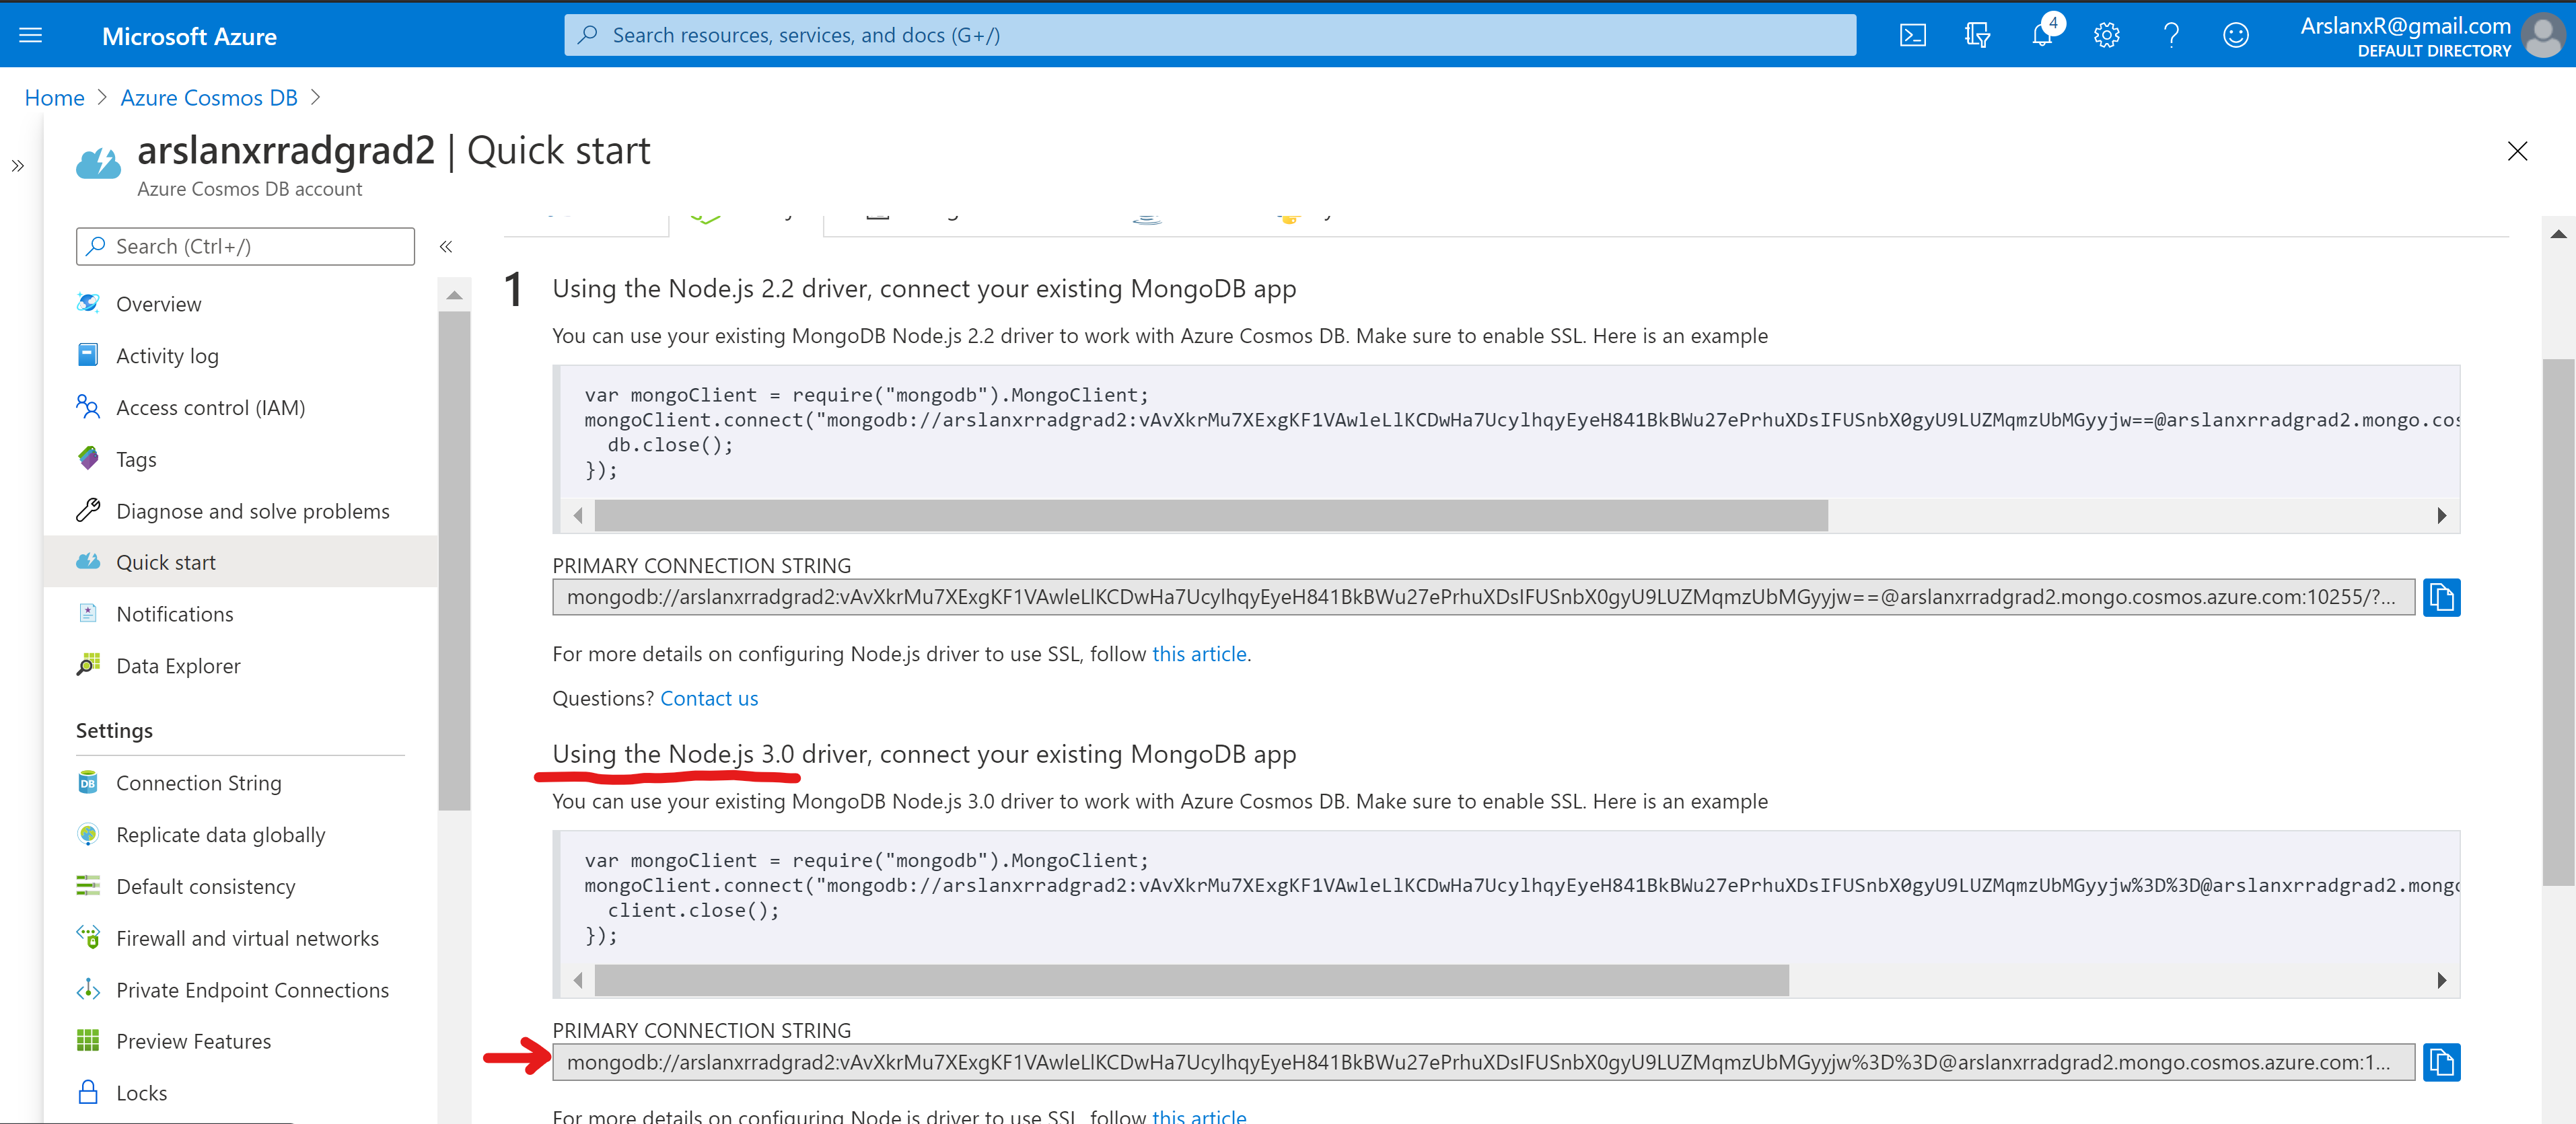The height and width of the screenshot is (1124, 2576).
Task: Click the Locks padlock icon
Action: 88,1092
